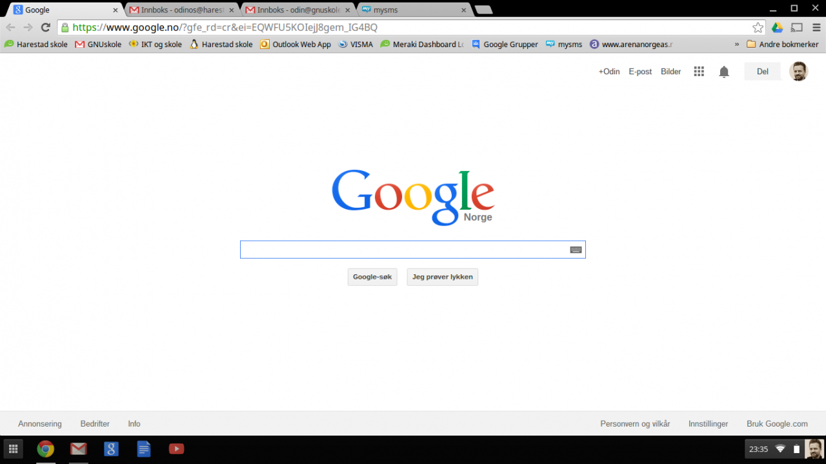Screen dimensions: 826x464
Task: Expand hidden bookmarks with the chevron
Action: 737,45
